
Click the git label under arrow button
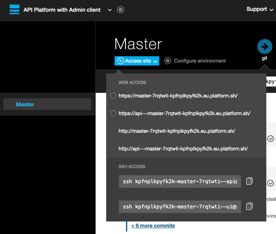(264, 58)
